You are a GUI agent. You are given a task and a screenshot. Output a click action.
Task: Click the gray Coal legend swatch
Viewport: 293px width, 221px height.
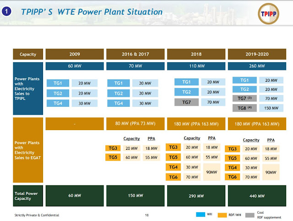[x=250, y=215]
